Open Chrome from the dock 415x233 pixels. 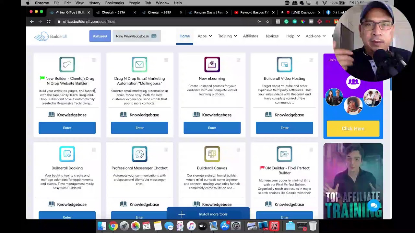coord(113,226)
